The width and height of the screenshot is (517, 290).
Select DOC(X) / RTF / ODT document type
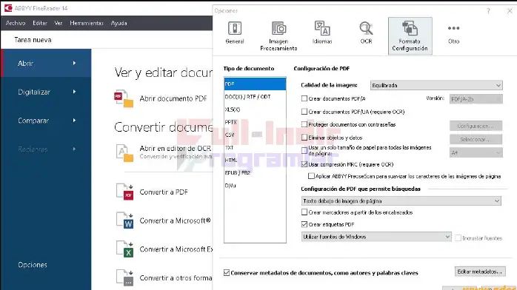(255, 97)
